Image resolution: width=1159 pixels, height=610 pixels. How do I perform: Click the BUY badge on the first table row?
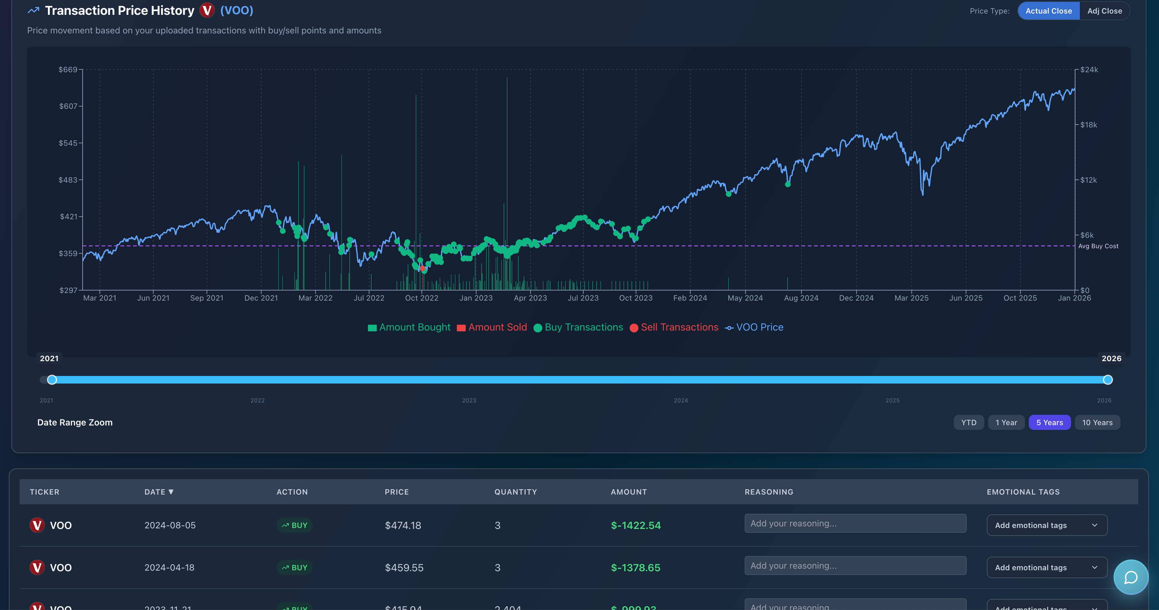click(295, 525)
